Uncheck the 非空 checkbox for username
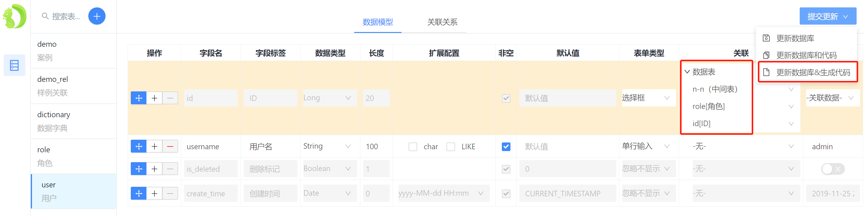 click(x=506, y=146)
